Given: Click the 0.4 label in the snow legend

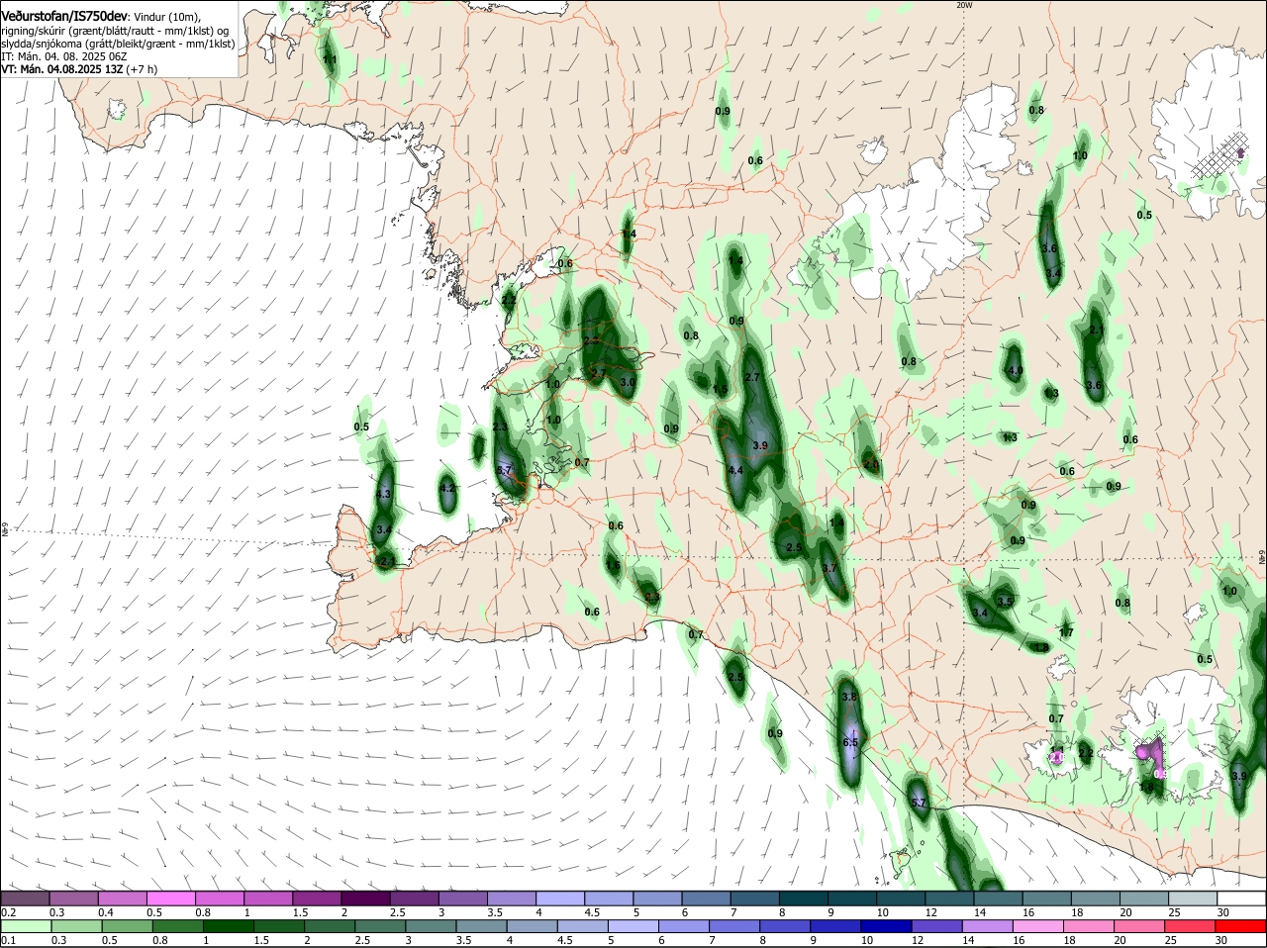Looking at the screenshot, I should pyautogui.click(x=105, y=912).
